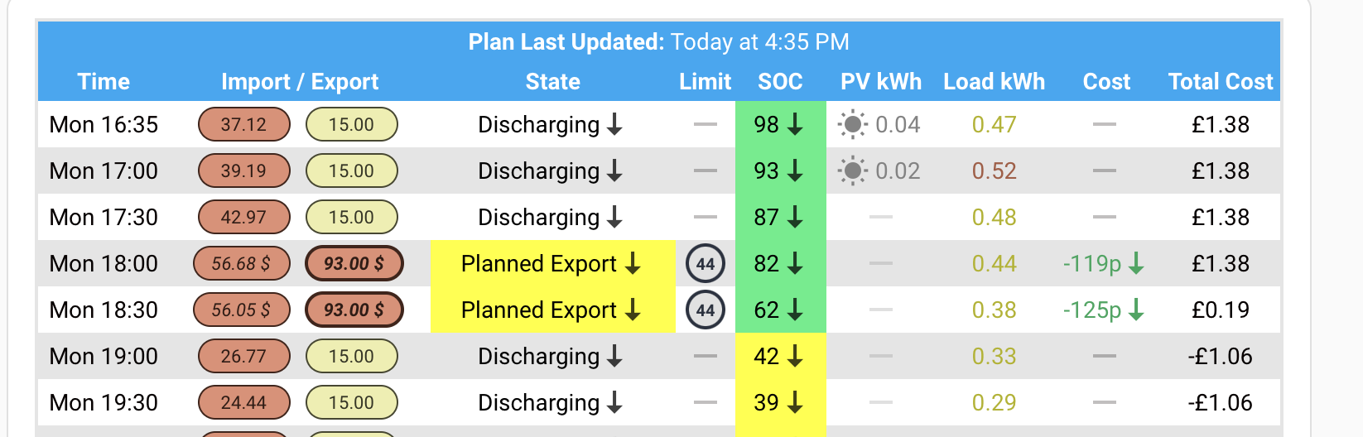Click the sun PV icon for Mon 16:35
1363x437 pixels.
[852, 125]
